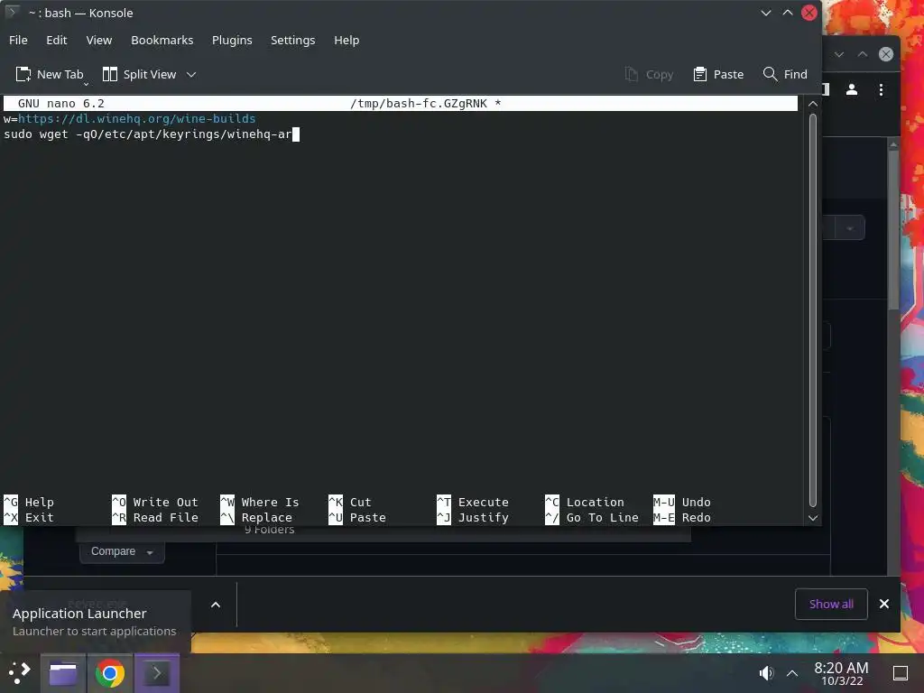The image size is (924, 693).
Task: Click the ^X Exit shortcut label
Action: (29, 517)
